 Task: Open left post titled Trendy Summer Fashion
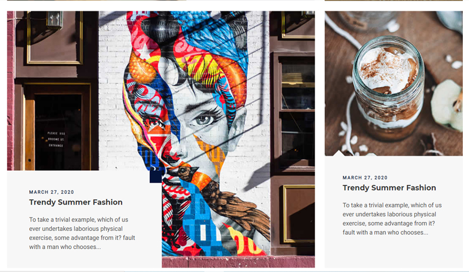(x=76, y=202)
